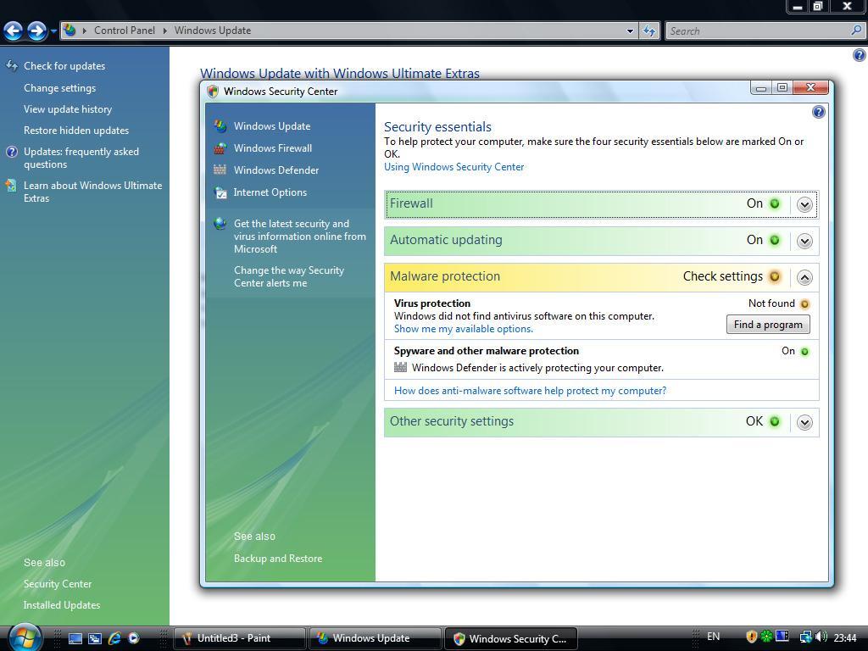This screenshot has width=868, height=651.
Task: Open Windows Defender from Security Center sidebar
Action: (276, 170)
